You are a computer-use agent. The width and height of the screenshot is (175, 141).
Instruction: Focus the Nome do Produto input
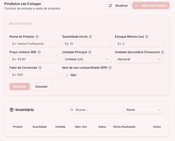point(34,44)
